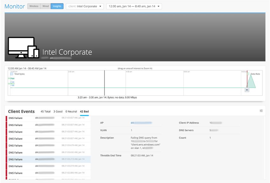This screenshot has height=183, width=270.
Task: Click the 12:00 AM Jan 14 - 08:40 AM range label
Action: coord(27,68)
